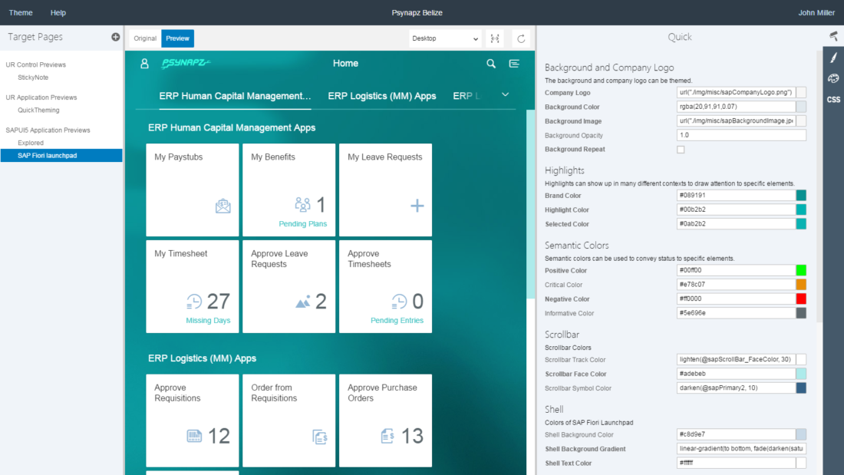Screen dimensions: 844x475
Task: Click the Psynapz company logo
Action: coord(186,63)
